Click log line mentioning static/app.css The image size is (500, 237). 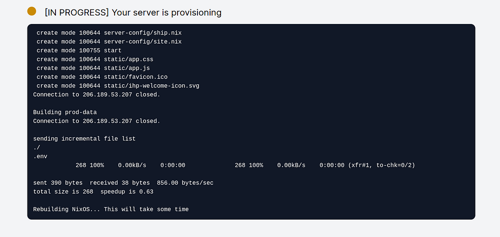(x=95, y=59)
